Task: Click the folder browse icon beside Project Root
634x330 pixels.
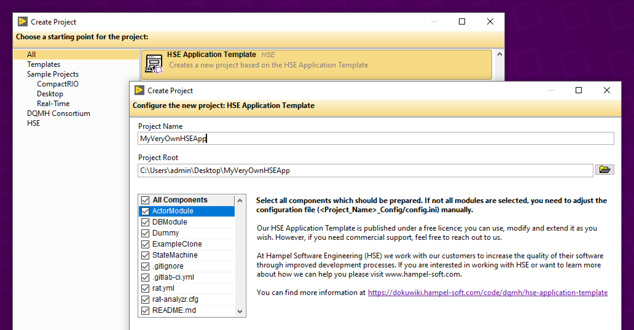Action: (x=605, y=170)
